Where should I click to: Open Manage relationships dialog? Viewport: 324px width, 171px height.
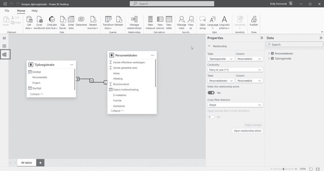coord(134,23)
